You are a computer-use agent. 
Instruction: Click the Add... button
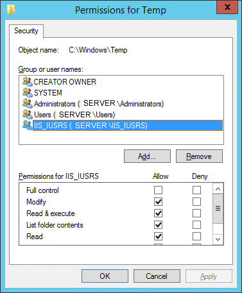point(147,156)
